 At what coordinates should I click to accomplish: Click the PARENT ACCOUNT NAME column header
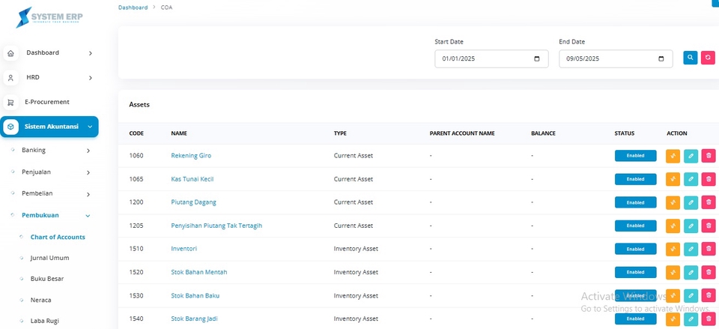point(462,133)
